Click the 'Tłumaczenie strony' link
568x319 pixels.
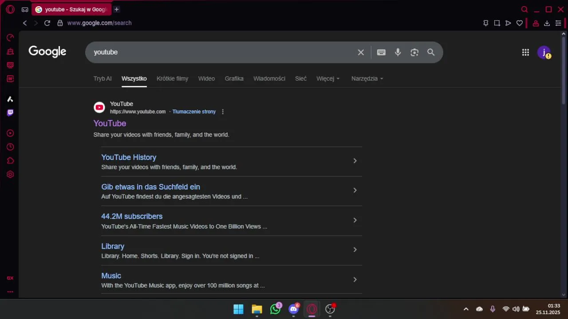[194, 112]
